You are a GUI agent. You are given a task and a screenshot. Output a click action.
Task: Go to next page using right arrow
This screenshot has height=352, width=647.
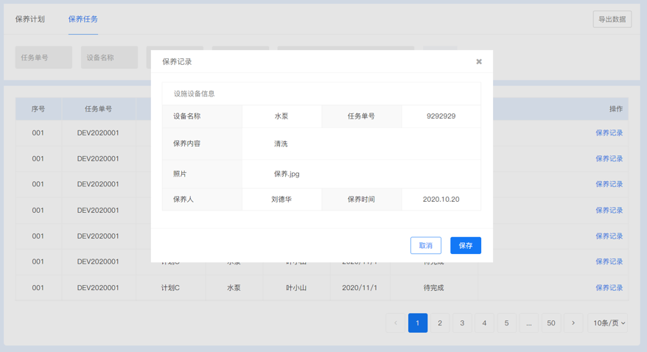[x=573, y=323]
